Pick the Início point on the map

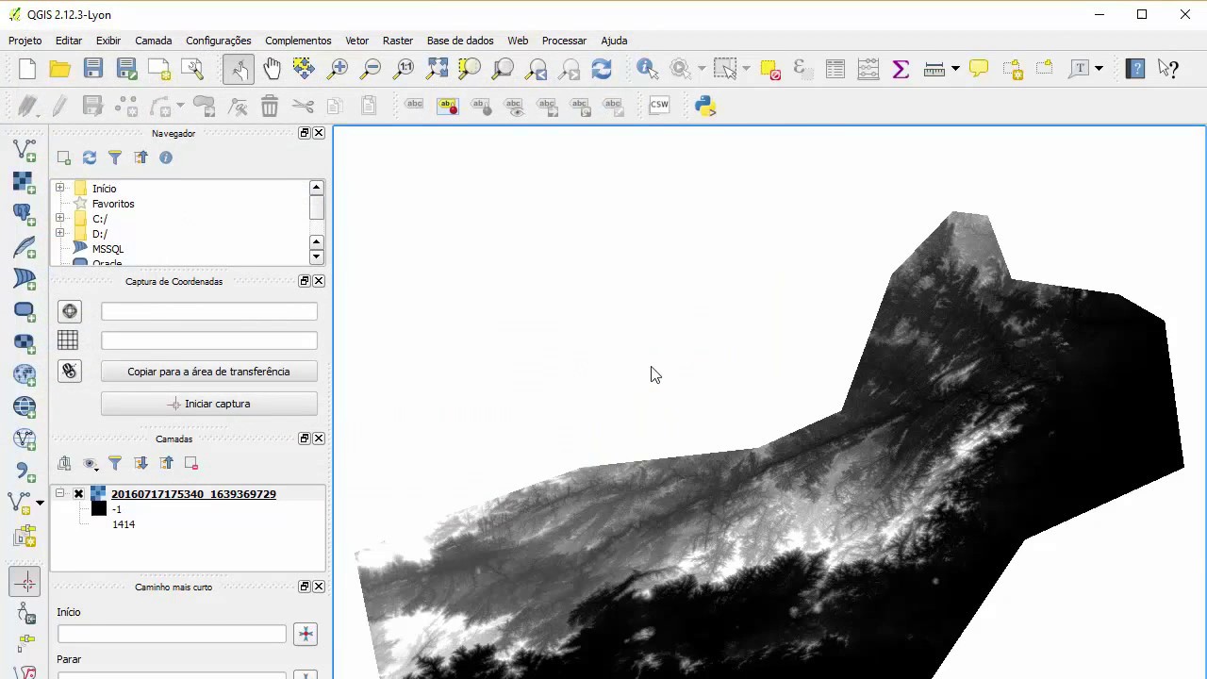306,635
